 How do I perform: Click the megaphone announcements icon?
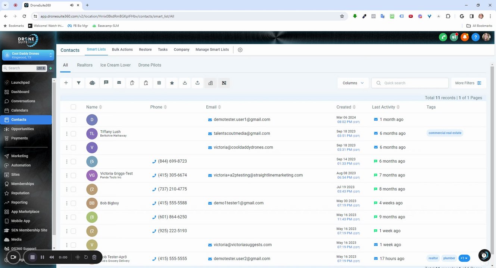(x=454, y=37)
